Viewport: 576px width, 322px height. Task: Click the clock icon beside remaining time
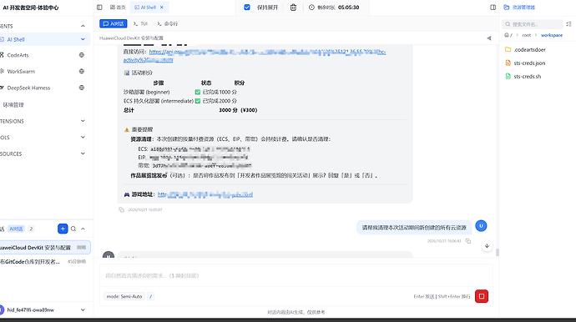click(x=311, y=8)
